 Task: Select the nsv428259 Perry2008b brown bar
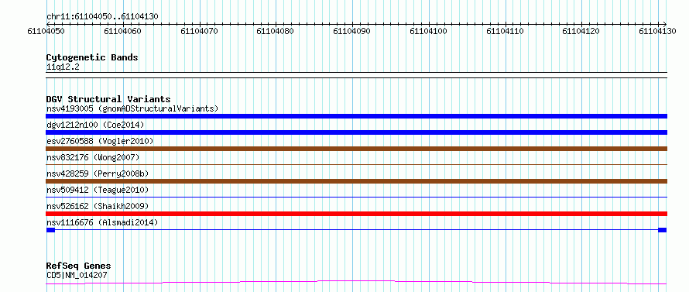356,181
